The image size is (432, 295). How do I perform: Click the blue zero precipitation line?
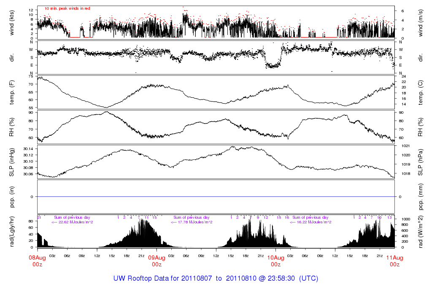point(216,197)
